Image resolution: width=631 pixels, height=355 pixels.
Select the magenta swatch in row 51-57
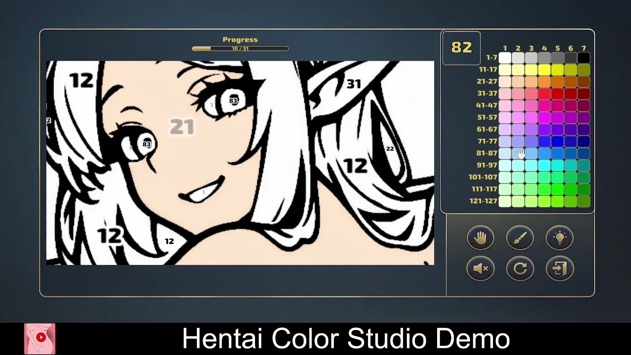click(544, 117)
